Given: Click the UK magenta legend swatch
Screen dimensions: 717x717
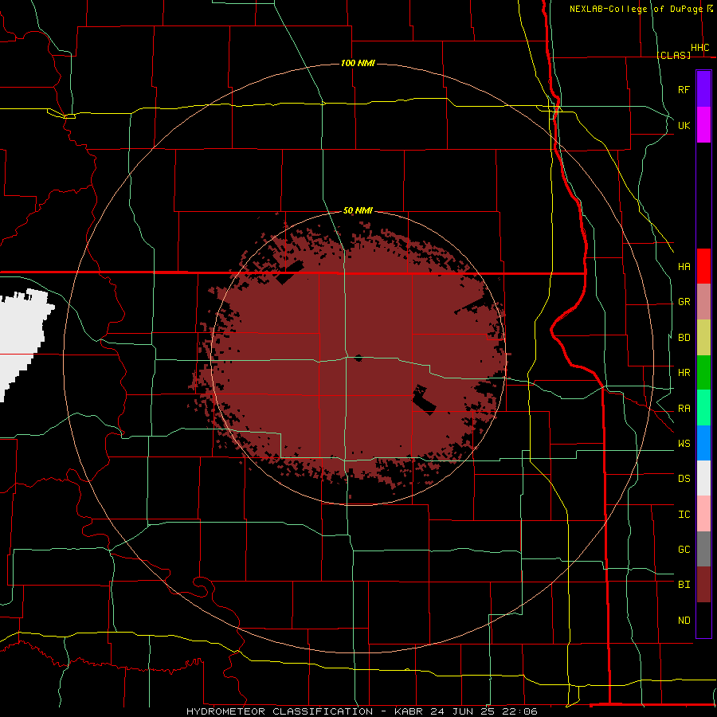Looking at the screenshot, I should click(703, 125).
